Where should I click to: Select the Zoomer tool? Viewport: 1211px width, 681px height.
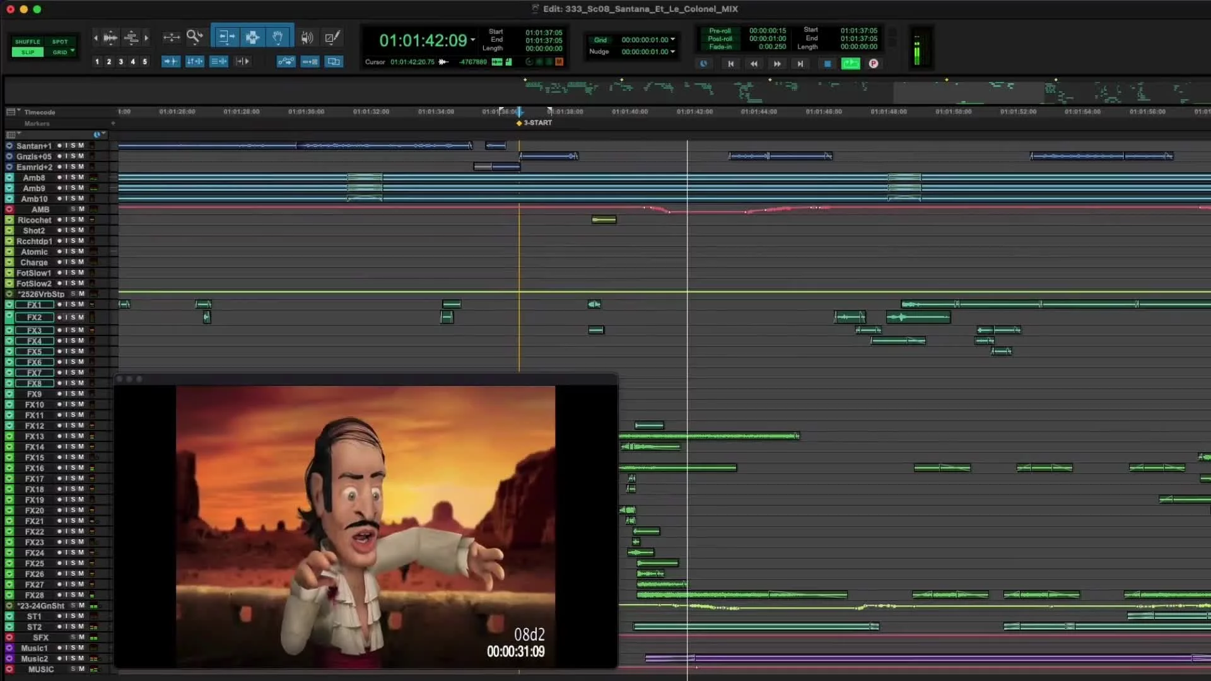[194, 37]
